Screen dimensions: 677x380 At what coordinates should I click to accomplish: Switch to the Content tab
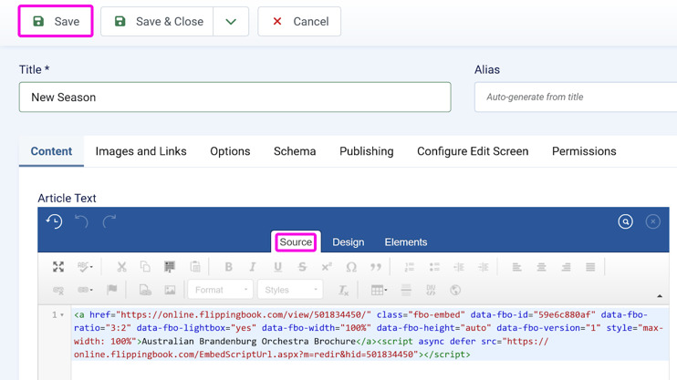[x=51, y=151]
